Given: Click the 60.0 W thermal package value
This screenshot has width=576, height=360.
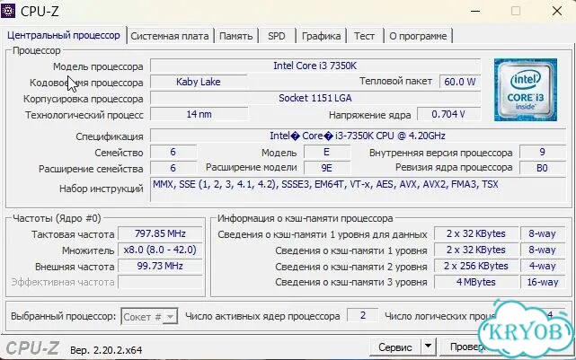Looking at the screenshot, I should [x=460, y=82].
